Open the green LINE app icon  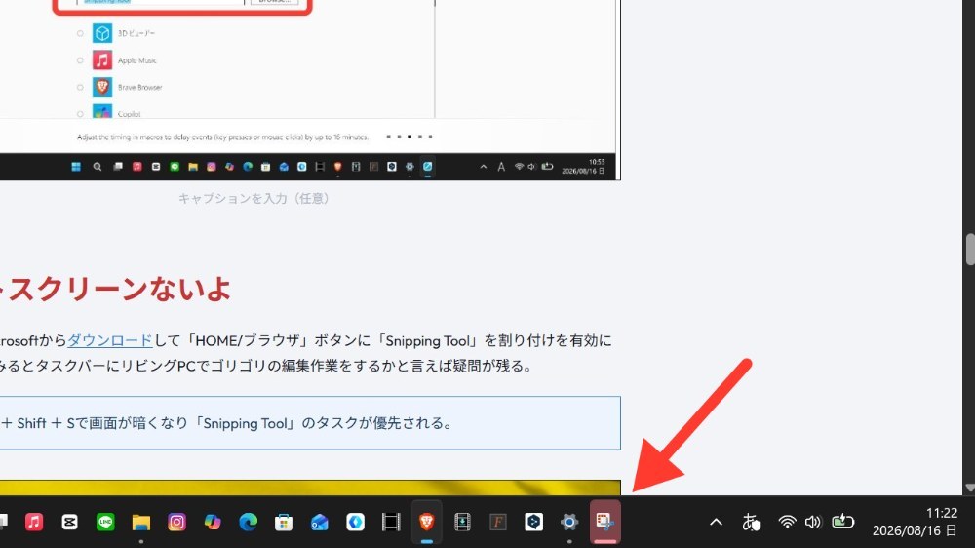[105, 522]
